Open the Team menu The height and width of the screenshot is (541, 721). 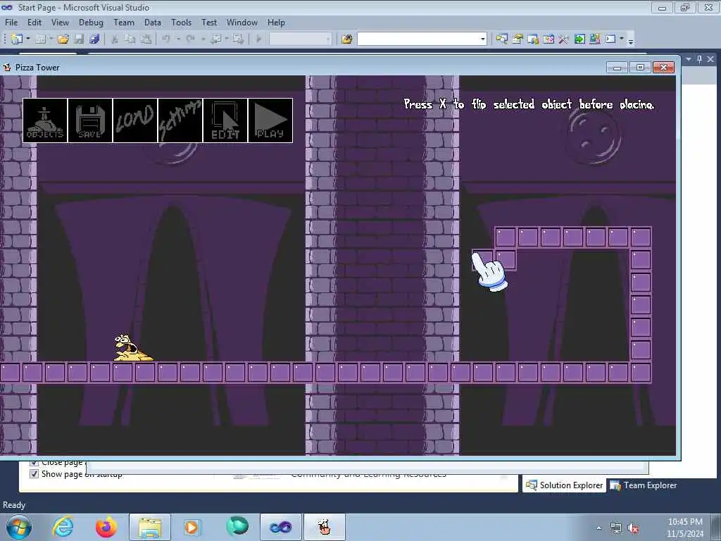pyautogui.click(x=124, y=22)
